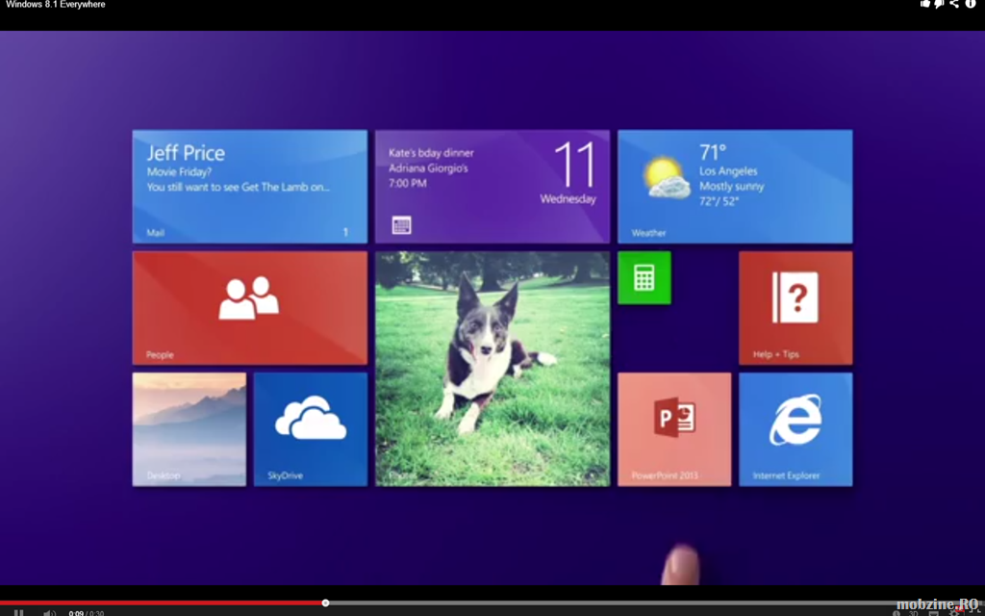Click the grey unplayed portion of seek bar
Viewport: 985px width, 616px height.
pyautogui.click(x=656, y=603)
